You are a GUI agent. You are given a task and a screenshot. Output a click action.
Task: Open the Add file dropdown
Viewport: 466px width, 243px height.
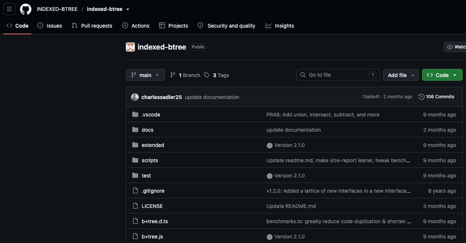401,75
